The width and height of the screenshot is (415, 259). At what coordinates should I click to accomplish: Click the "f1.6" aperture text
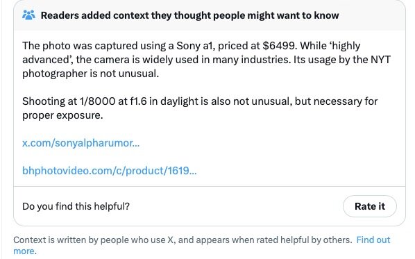click(138, 101)
